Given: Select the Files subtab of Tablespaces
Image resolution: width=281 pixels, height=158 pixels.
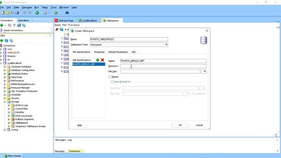Looking at the screenshot, I should 64,25.
